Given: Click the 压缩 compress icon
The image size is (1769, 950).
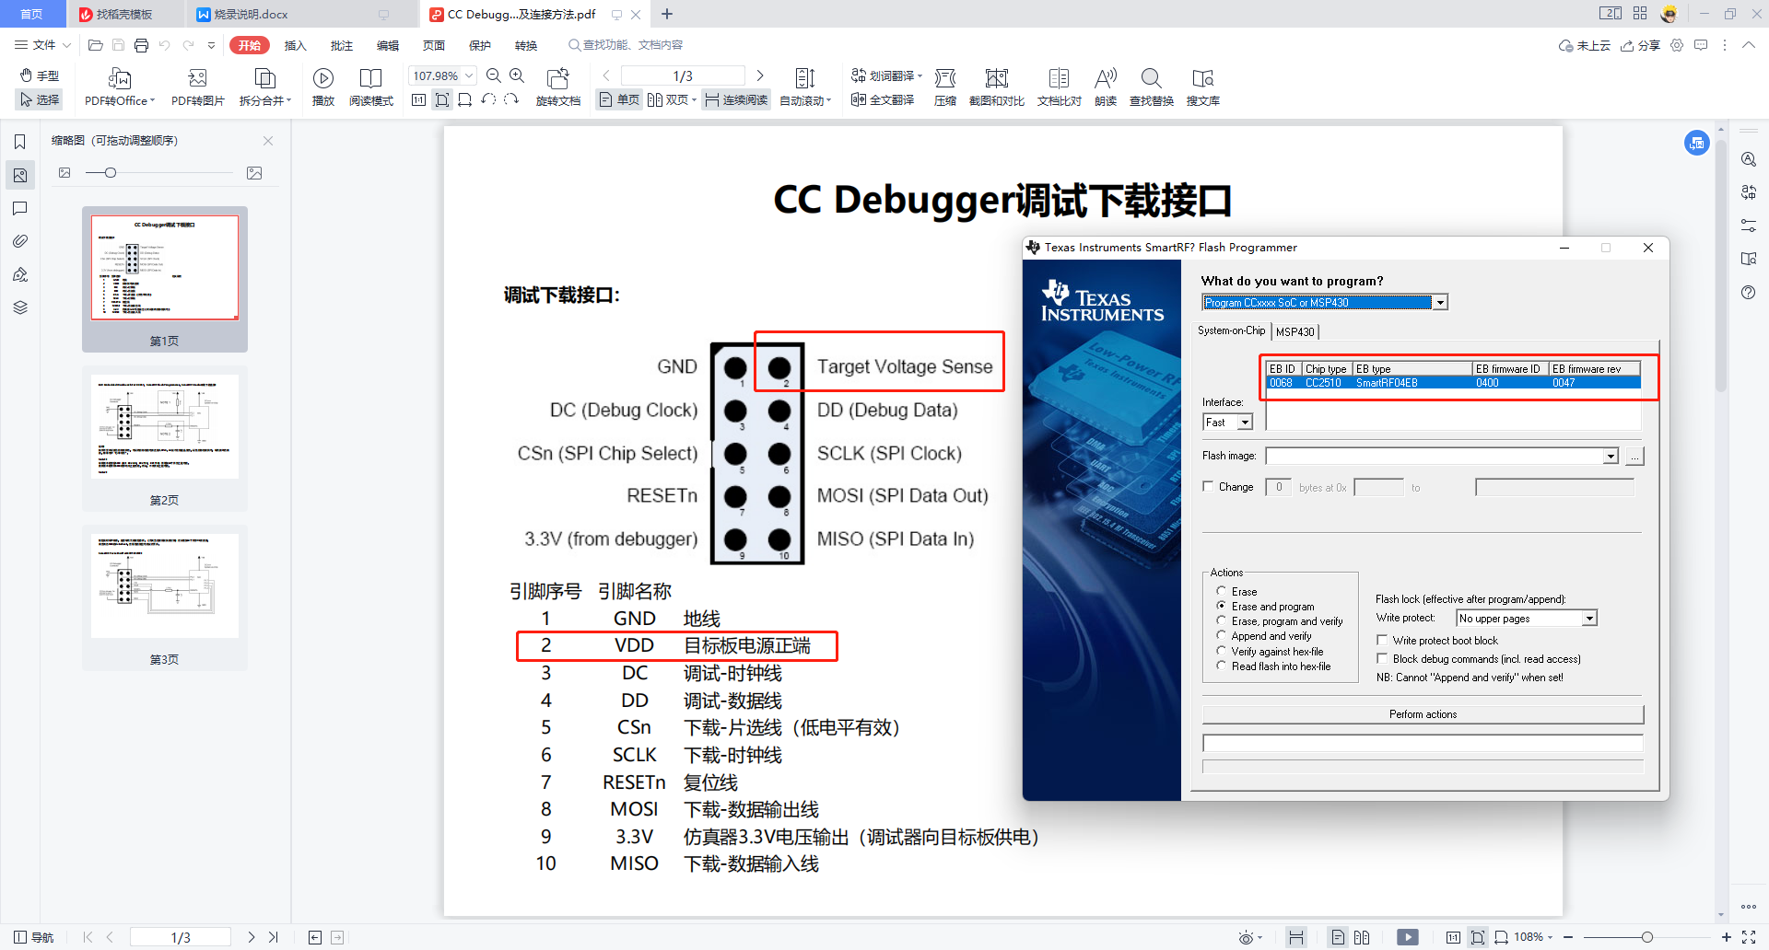Looking at the screenshot, I should (x=944, y=79).
